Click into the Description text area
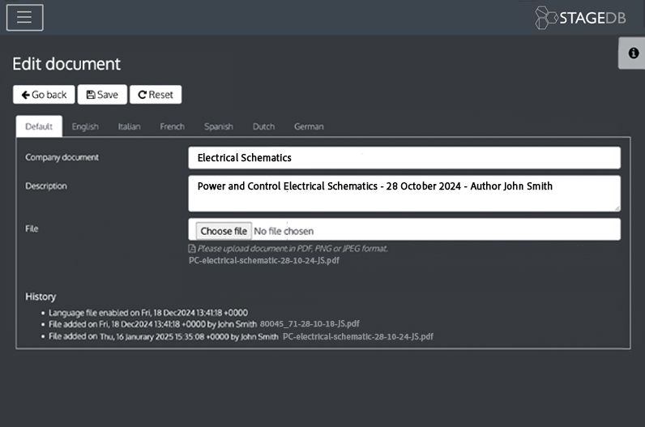 404,194
